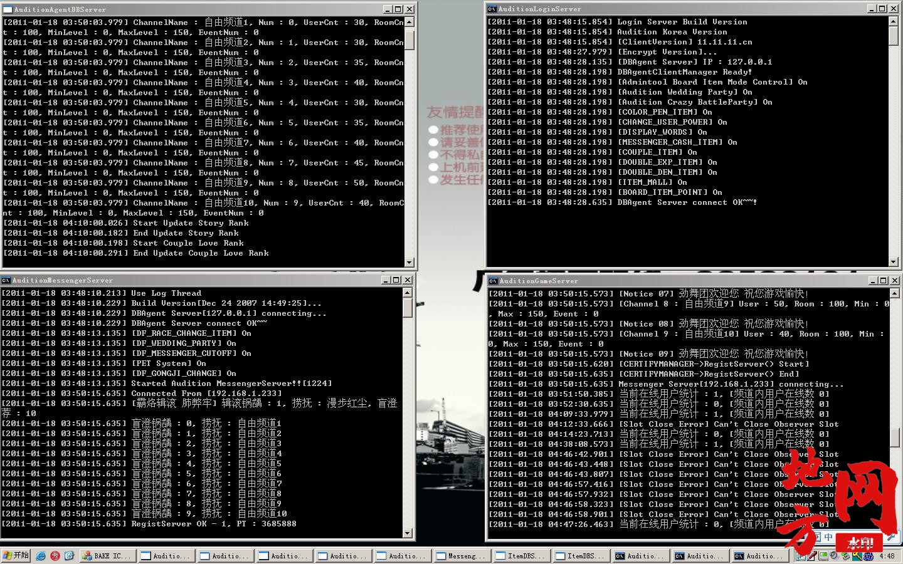Image resolution: width=903 pixels, height=564 pixels.
Task: Click AuditionGameServer vertical scrollbar thumb
Action: [895, 438]
